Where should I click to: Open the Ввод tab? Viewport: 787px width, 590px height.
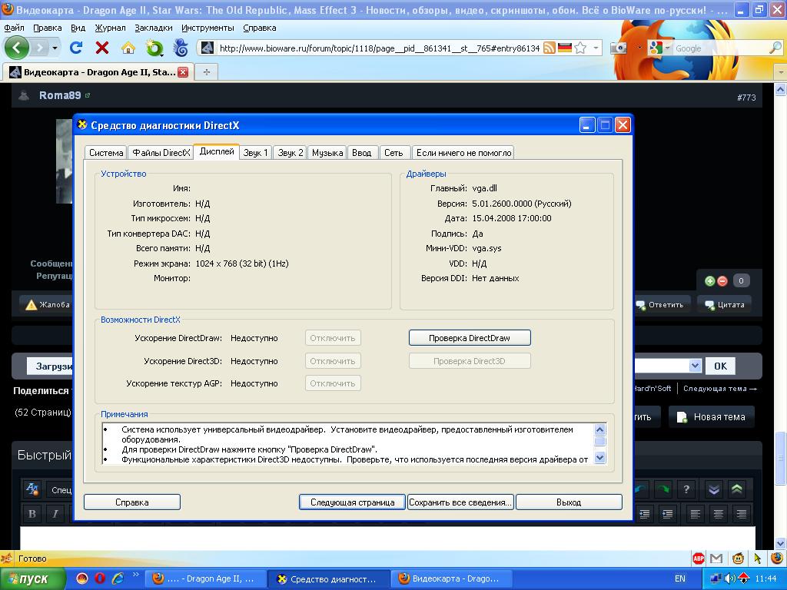(361, 153)
